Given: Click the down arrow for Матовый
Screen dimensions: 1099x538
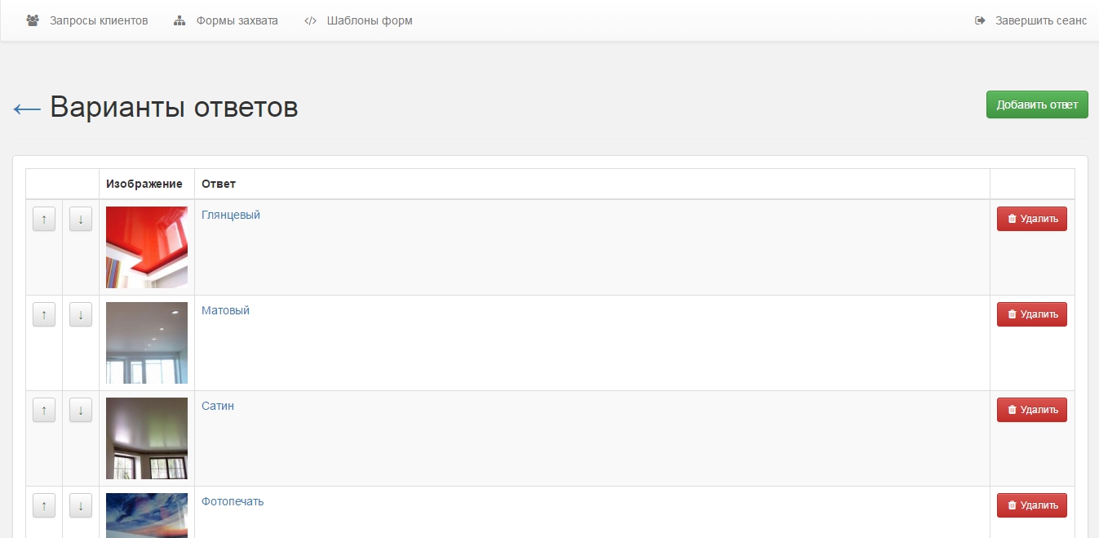Looking at the screenshot, I should pos(81,314).
